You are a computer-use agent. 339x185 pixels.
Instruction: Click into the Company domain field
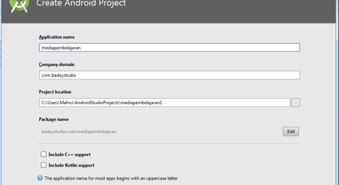coord(169,75)
